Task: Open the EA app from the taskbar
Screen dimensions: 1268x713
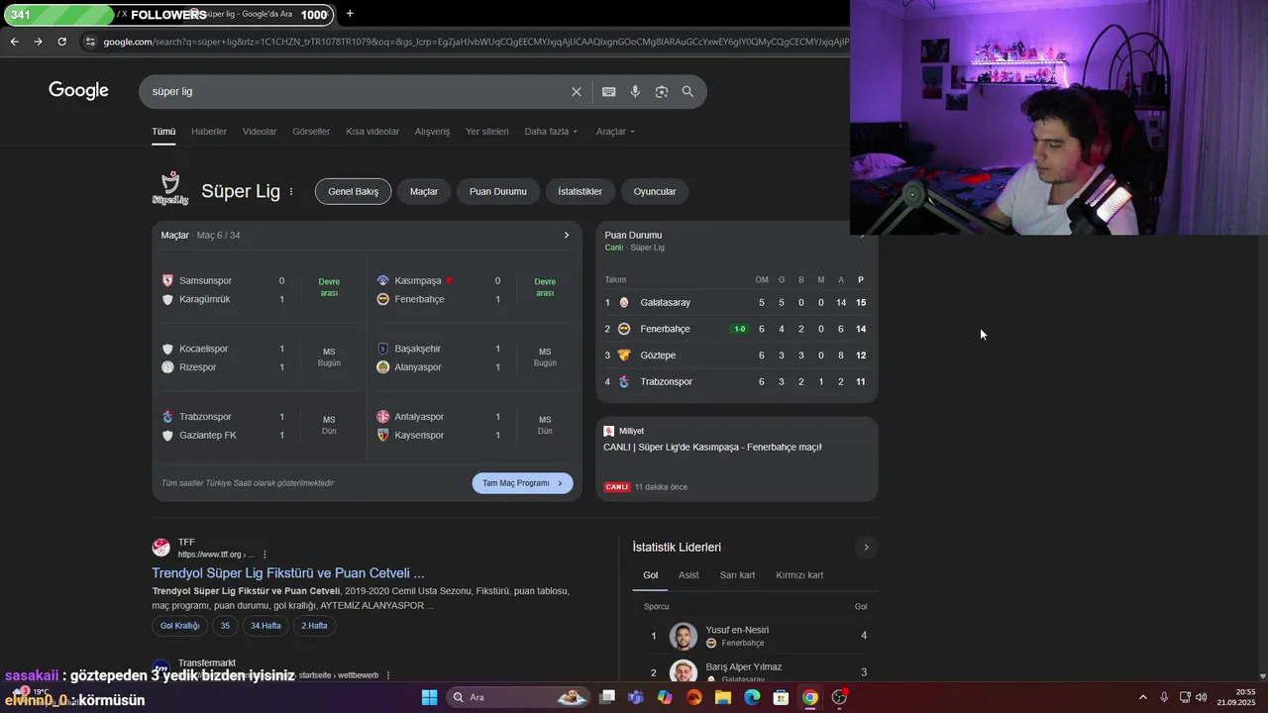Action: [x=693, y=697]
